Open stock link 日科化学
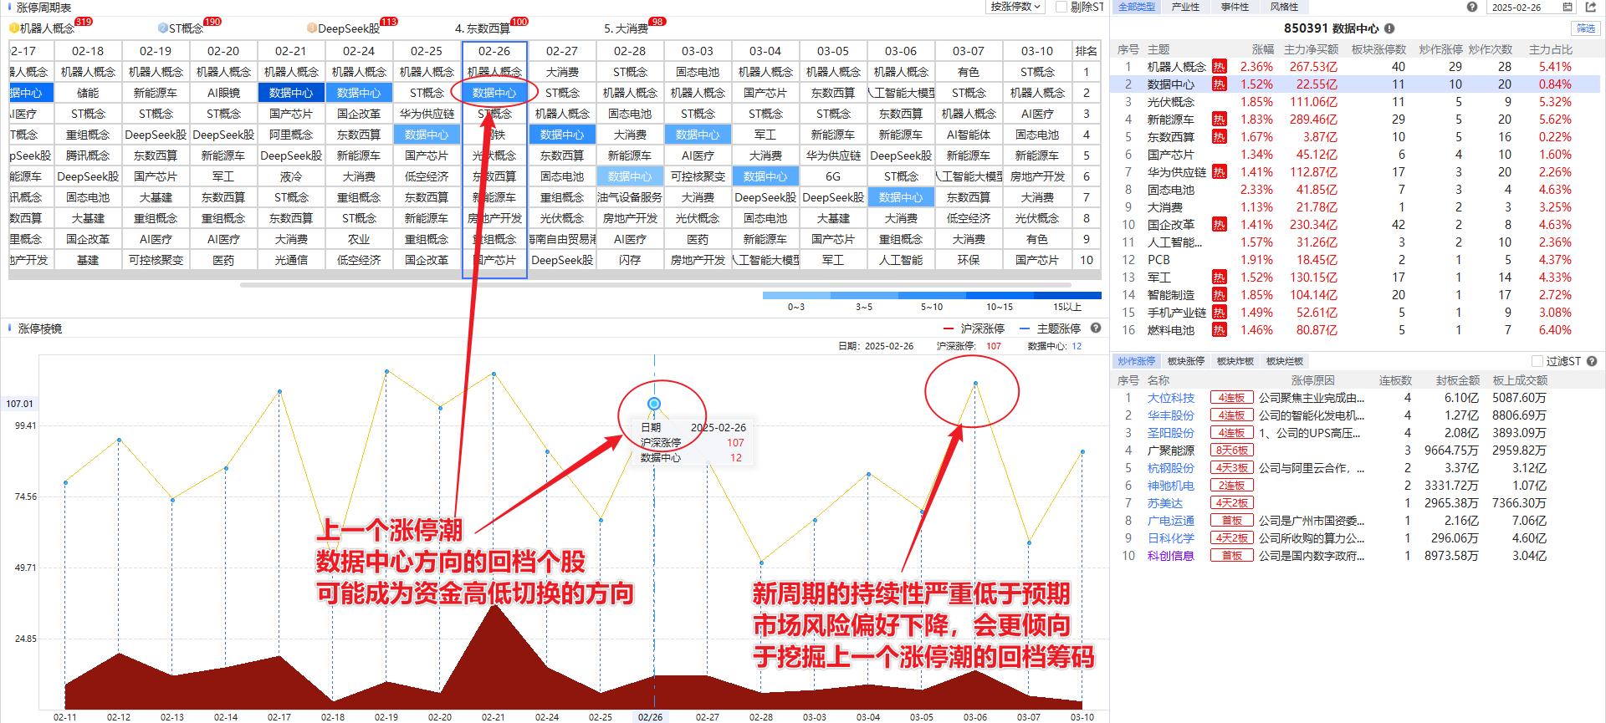This screenshot has width=1606, height=723. coord(1170,538)
